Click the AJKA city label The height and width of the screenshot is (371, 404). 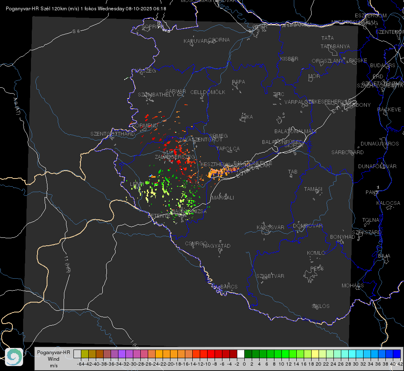(247, 117)
